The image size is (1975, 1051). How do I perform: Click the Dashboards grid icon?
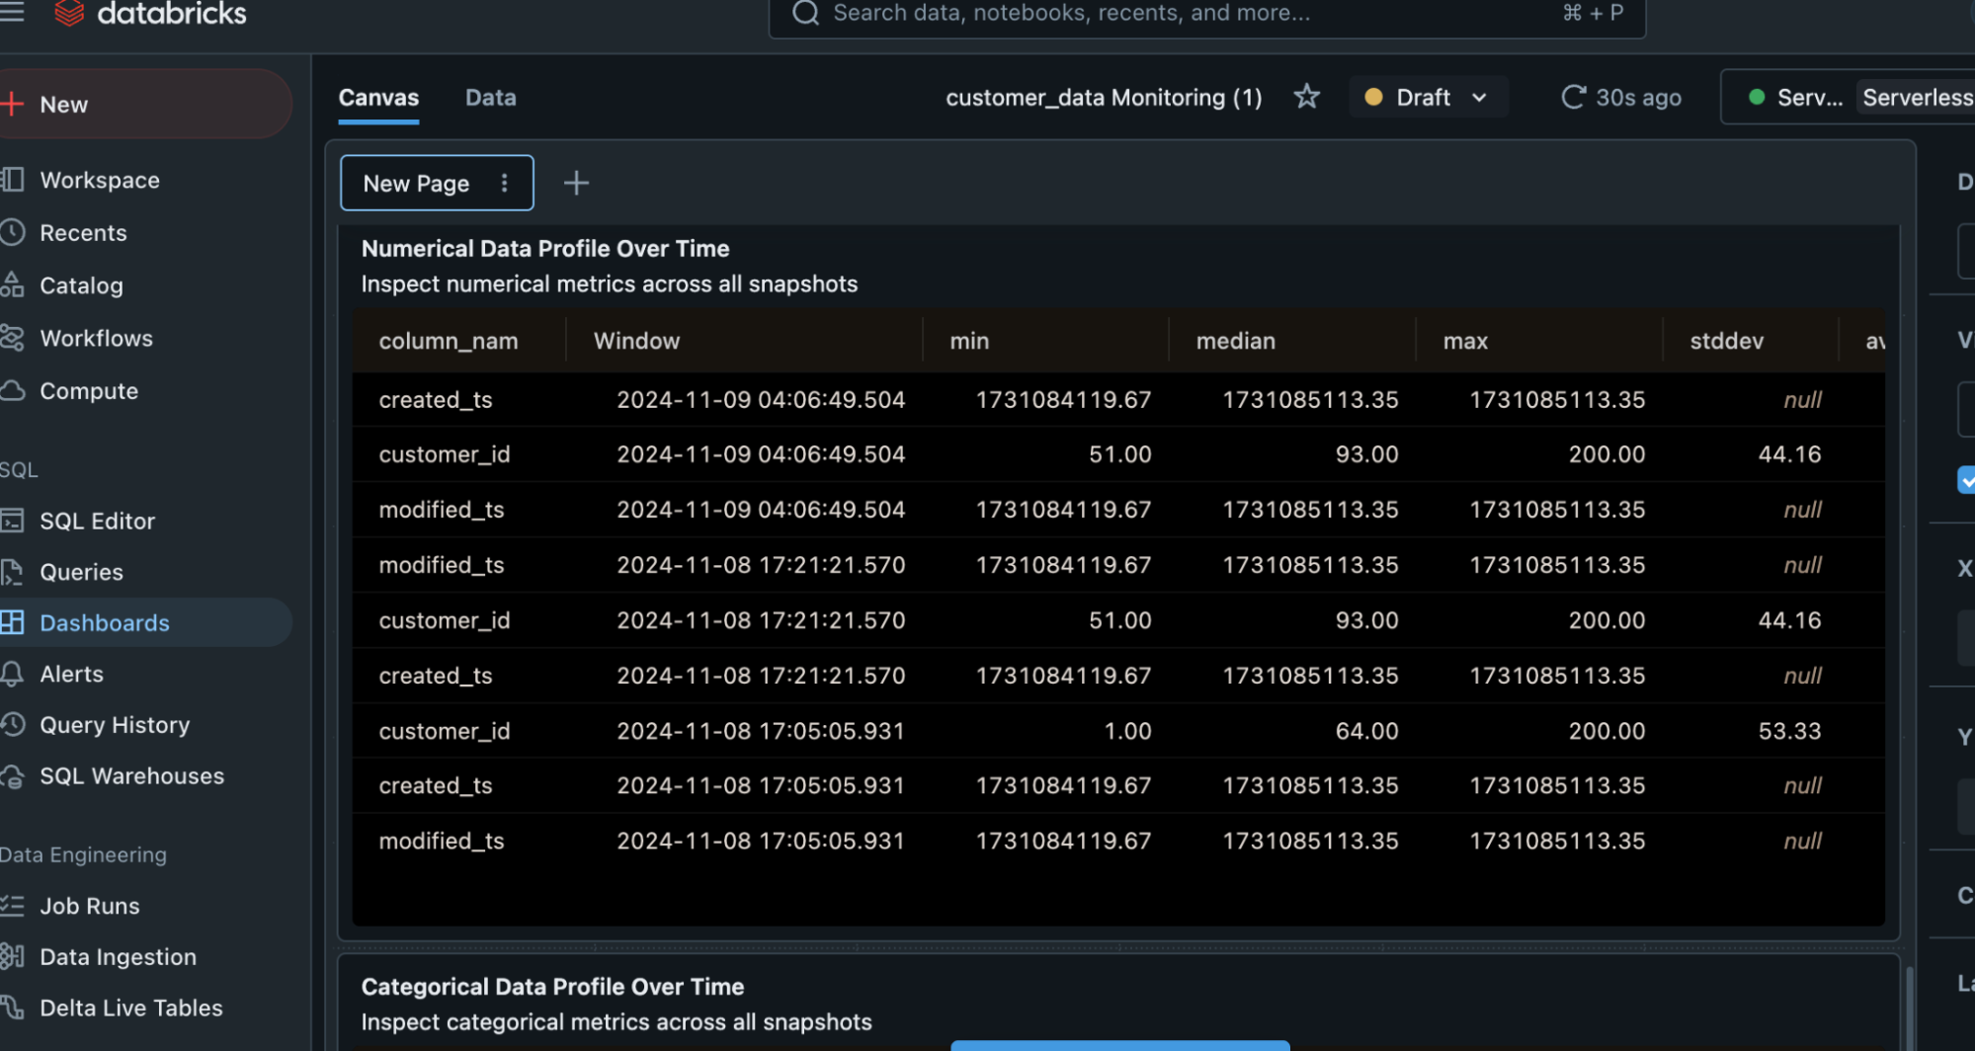pos(12,622)
